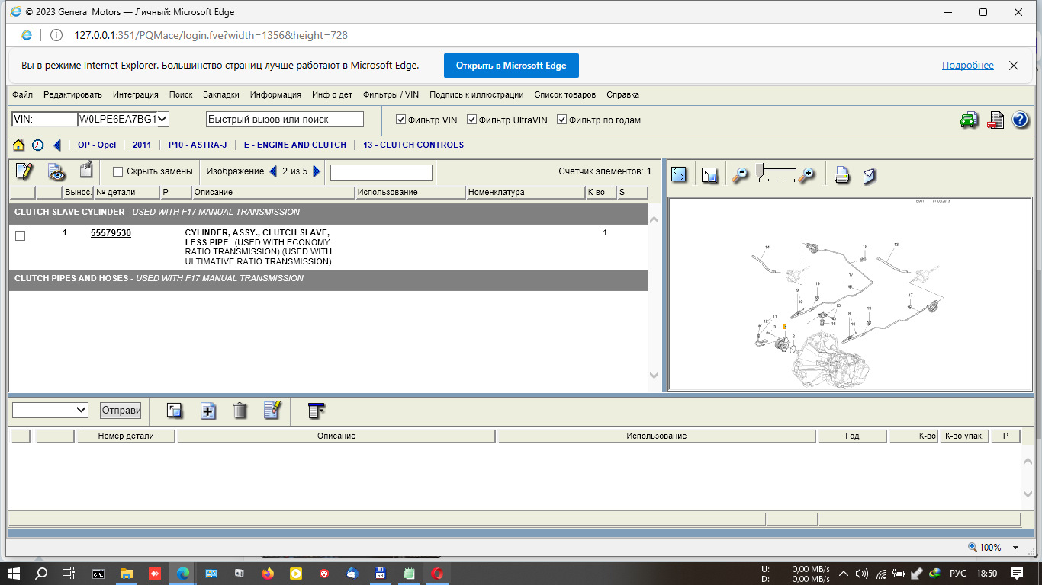This screenshot has height=585, width=1042.
Task: Click the home icon in breadcrumb bar
Action: pyautogui.click(x=19, y=145)
